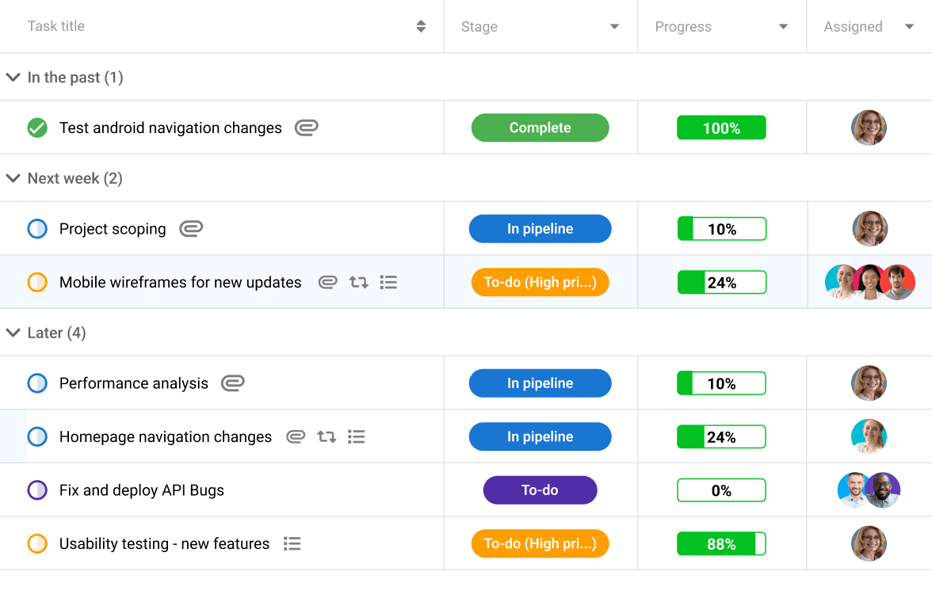Image resolution: width=932 pixels, height=602 pixels.
Task: Click the status circle on Fix and deploy API Bugs
Action: tap(36, 490)
